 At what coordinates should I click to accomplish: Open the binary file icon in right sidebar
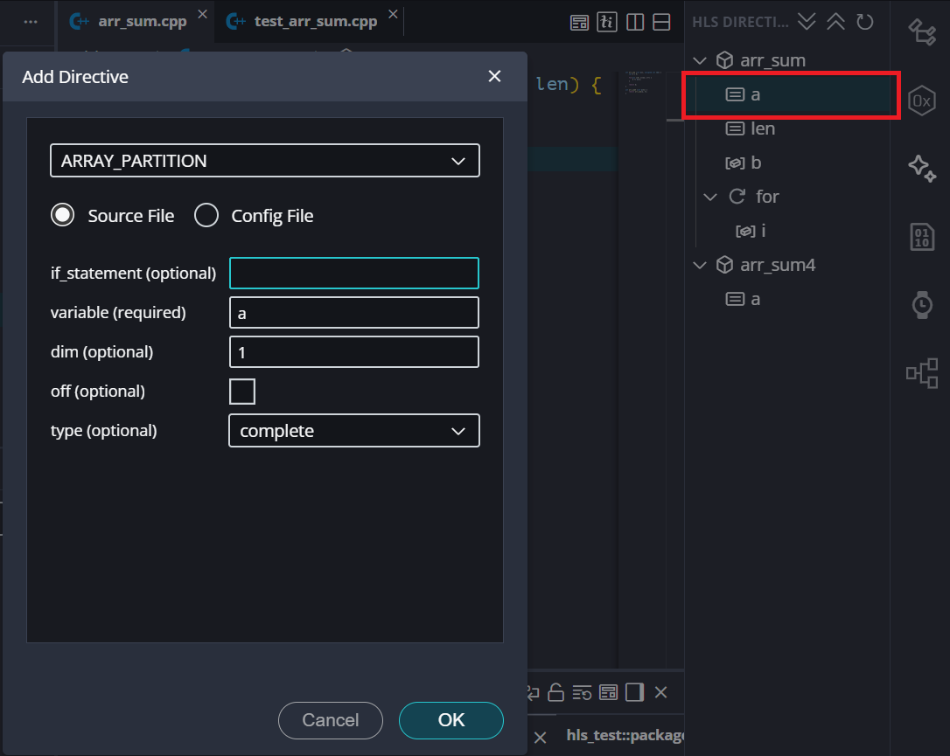(x=921, y=237)
